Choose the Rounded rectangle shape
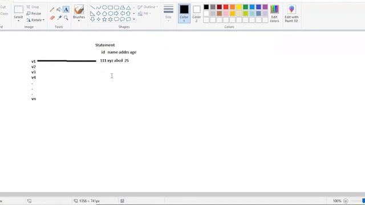Screen dimensions: 365x205 tap(116, 7)
